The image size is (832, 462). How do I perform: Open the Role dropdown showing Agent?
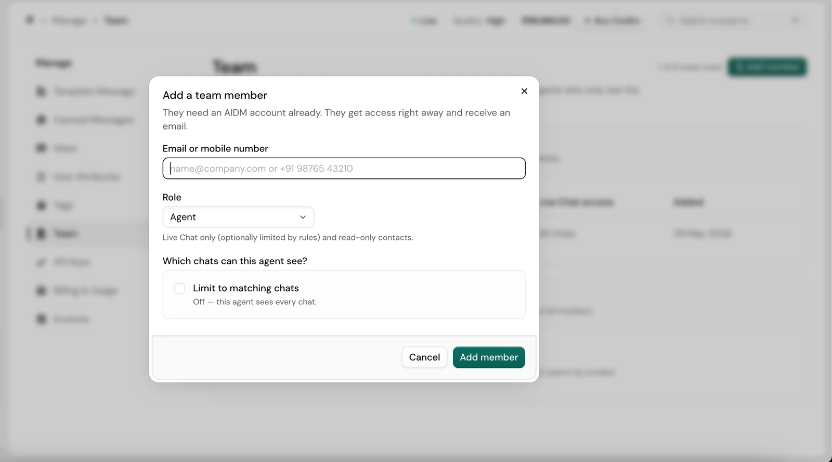[238, 217]
